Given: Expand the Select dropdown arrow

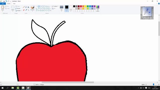Looking at the screenshot, I should (x=13, y=11).
